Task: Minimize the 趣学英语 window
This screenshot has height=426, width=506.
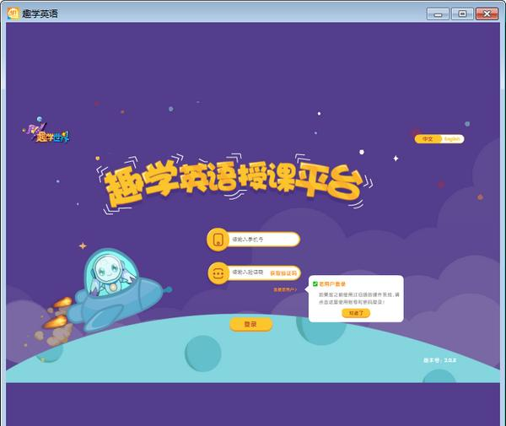Action: click(x=438, y=13)
